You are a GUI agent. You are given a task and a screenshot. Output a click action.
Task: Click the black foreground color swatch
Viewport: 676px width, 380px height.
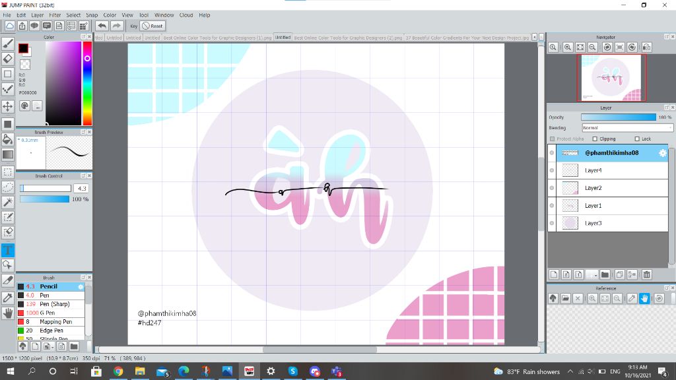pos(23,48)
